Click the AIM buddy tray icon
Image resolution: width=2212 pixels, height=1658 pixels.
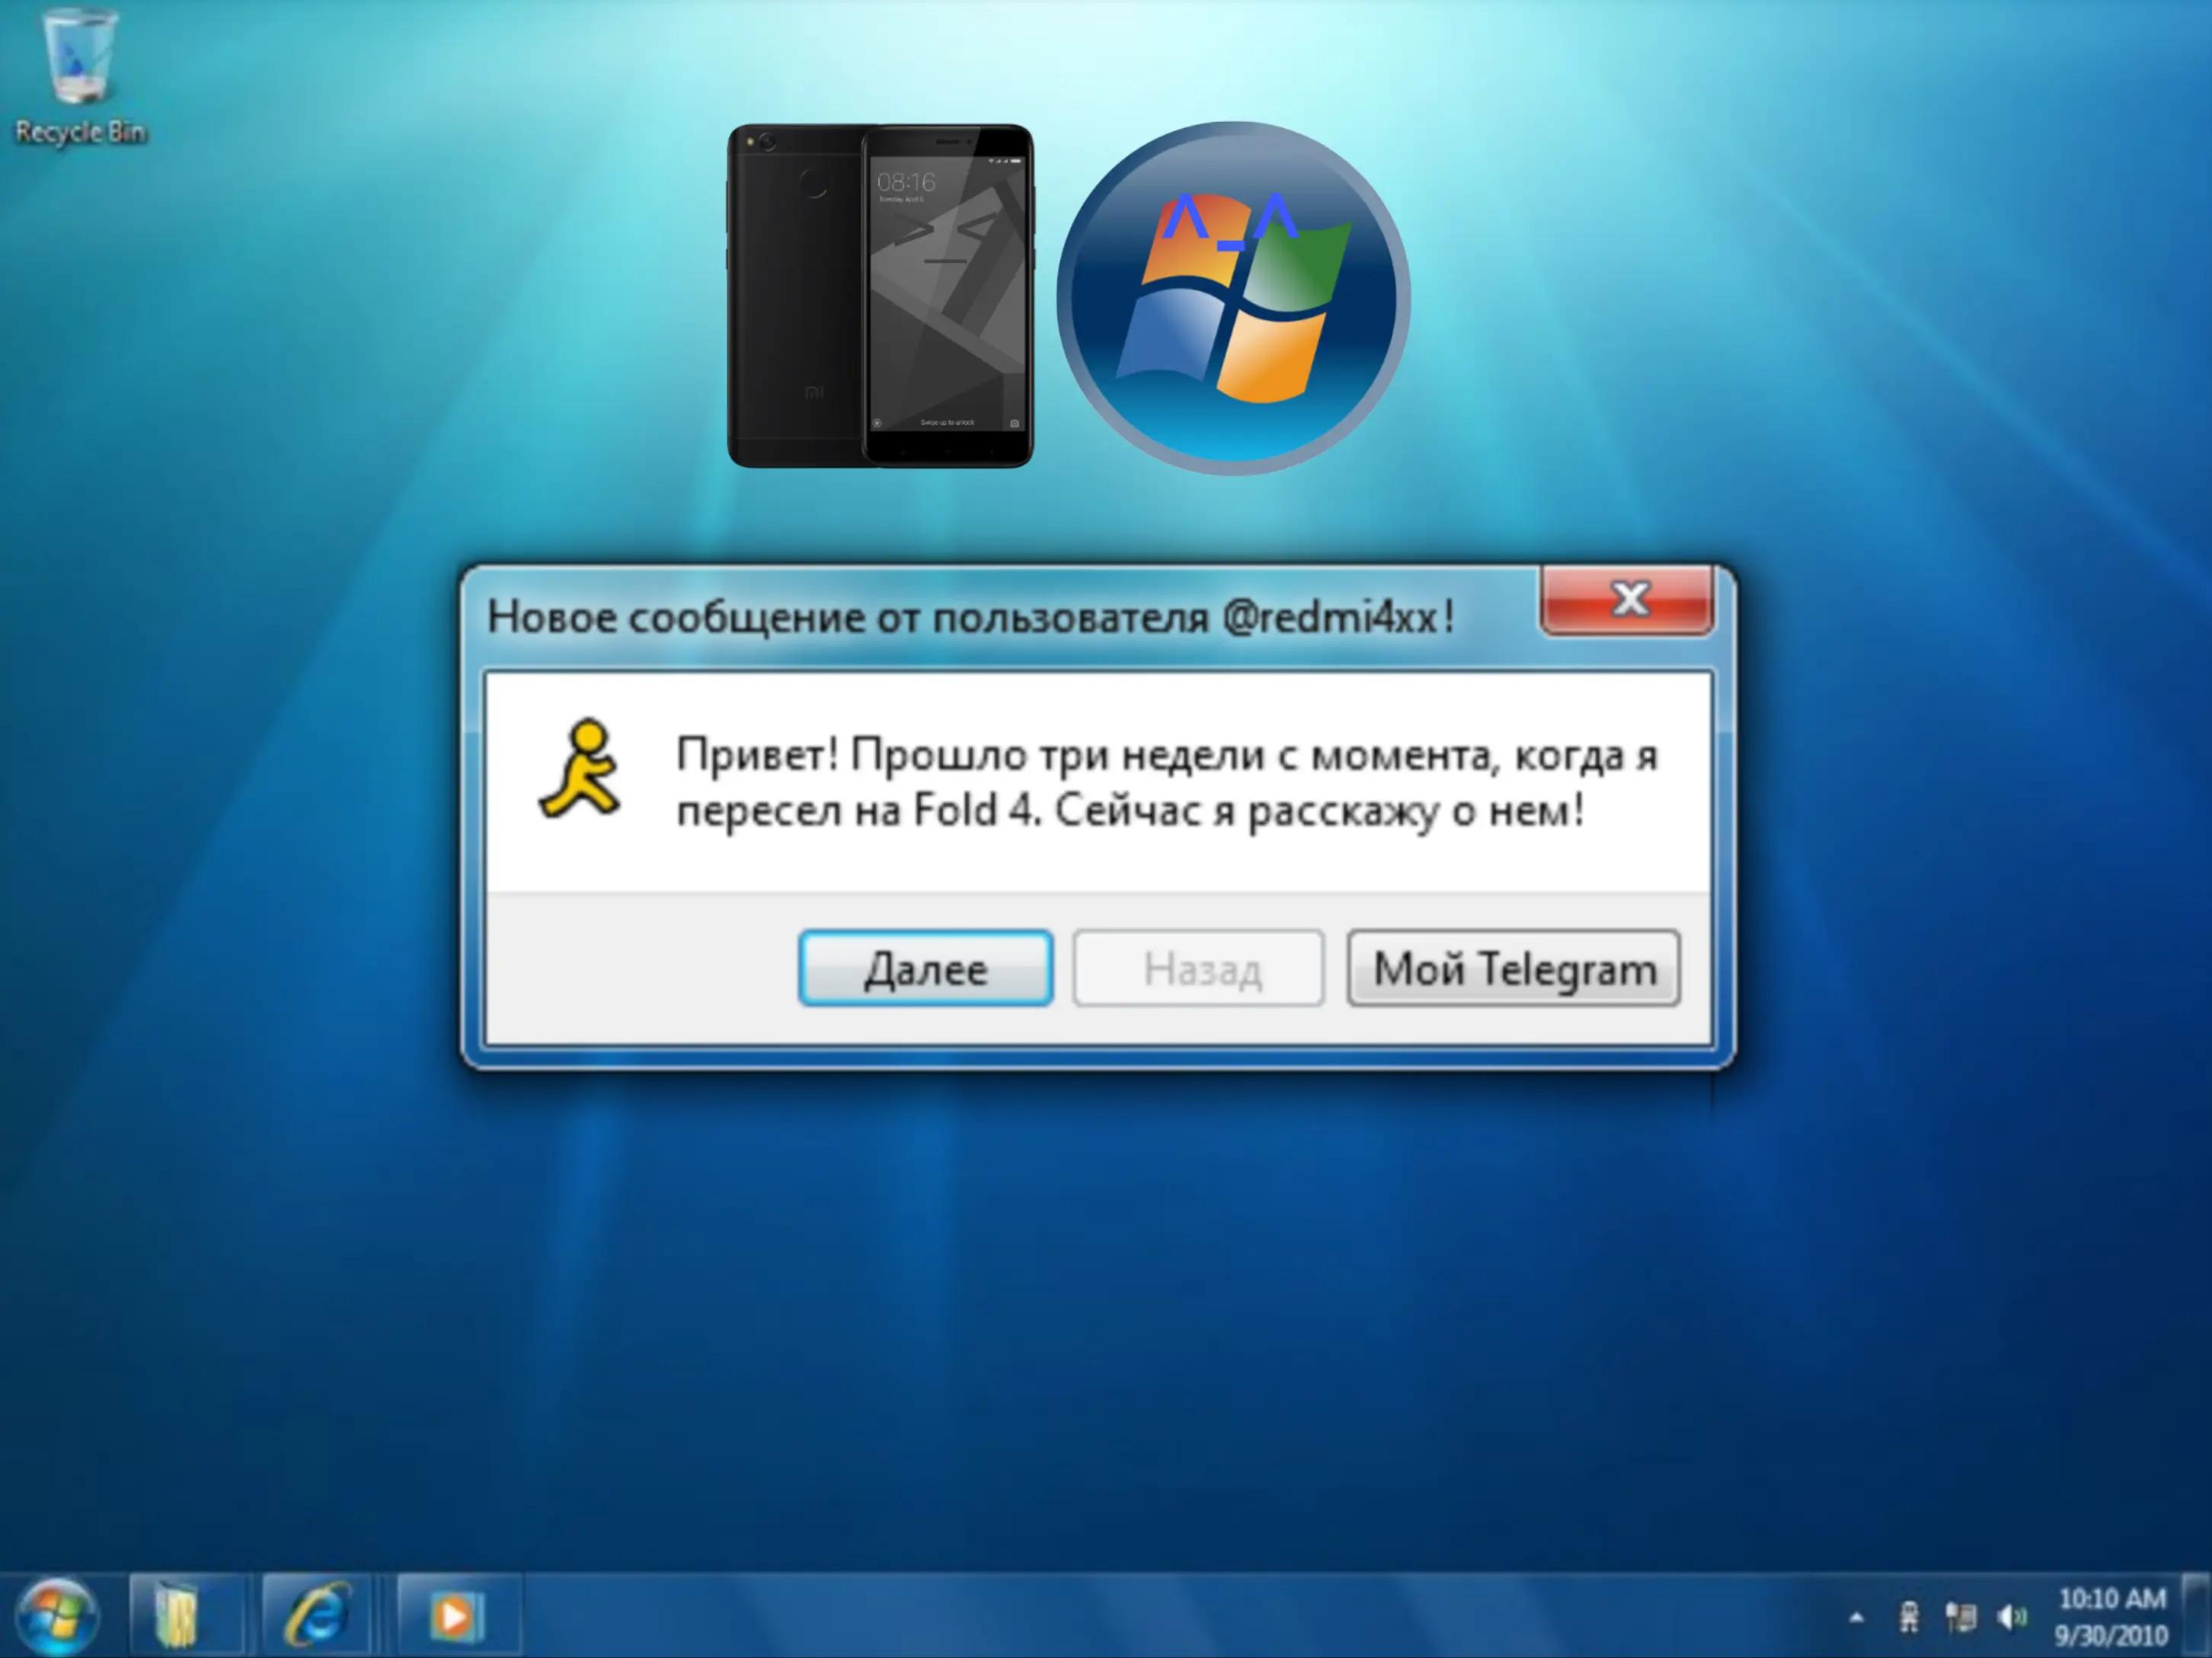click(x=1909, y=1617)
